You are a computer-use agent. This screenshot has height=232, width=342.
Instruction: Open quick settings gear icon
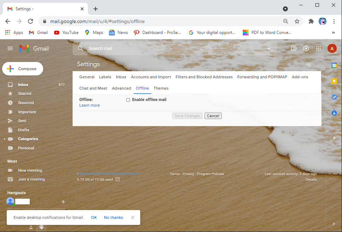(x=306, y=48)
